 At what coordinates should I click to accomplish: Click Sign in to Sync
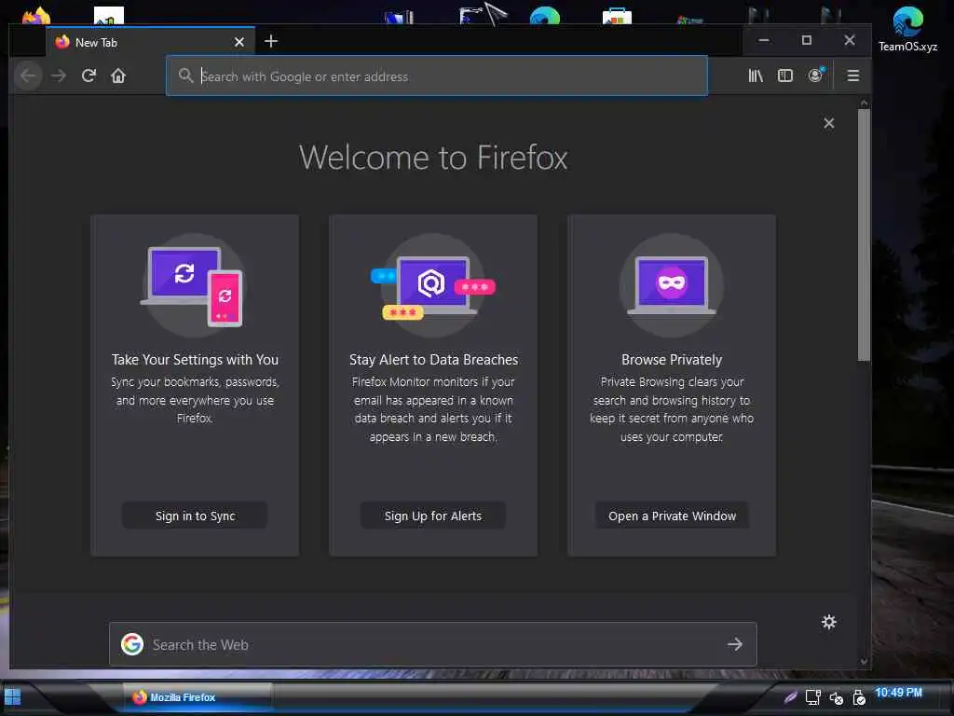[x=195, y=516]
